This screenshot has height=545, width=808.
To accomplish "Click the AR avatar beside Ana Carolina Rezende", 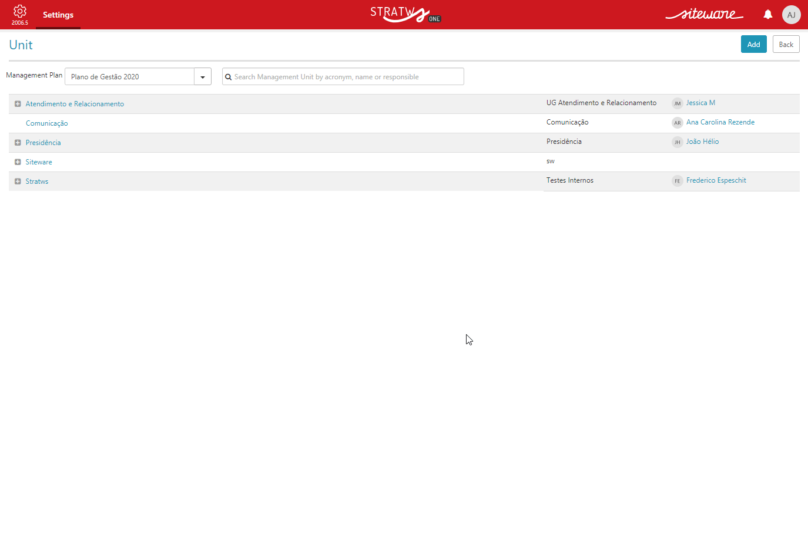I will pos(677,123).
